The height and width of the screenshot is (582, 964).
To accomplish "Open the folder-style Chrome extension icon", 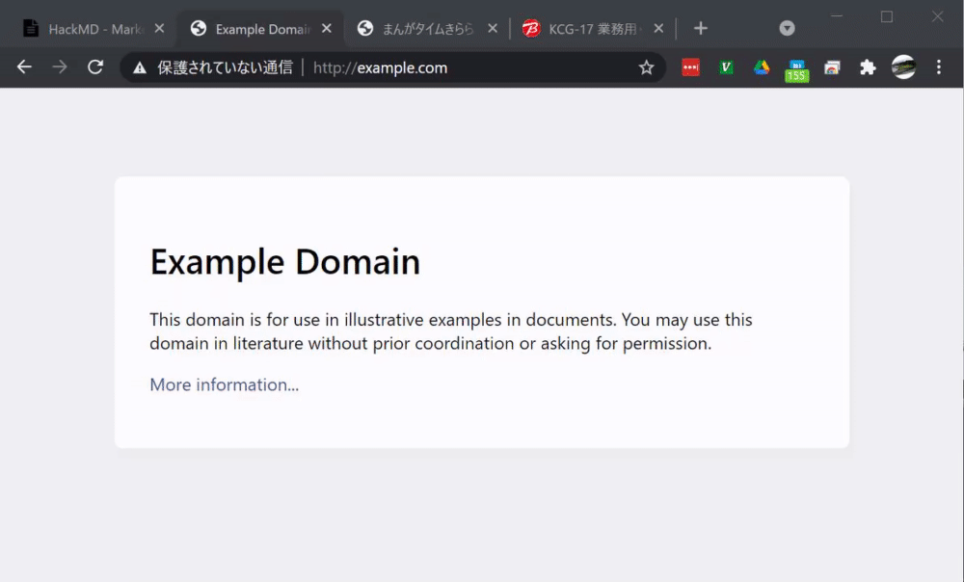I will pyautogui.click(x=832, y=67).
